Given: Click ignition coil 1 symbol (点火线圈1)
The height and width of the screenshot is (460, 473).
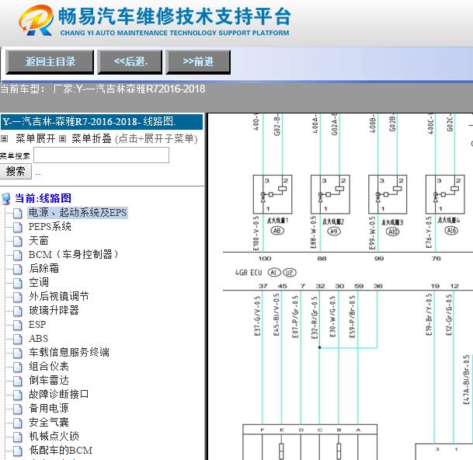Looking at the screenshot, I should [273, 194].
